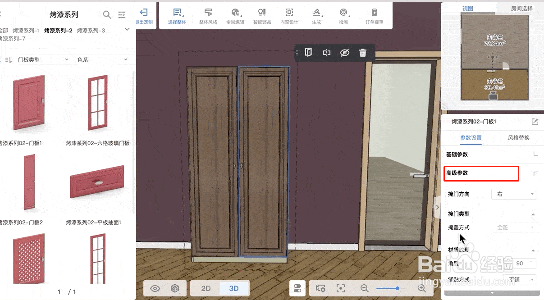Click the zoom in magnifier icon
The width and height of the screenshot is (544, 300).
coord(422,289)
